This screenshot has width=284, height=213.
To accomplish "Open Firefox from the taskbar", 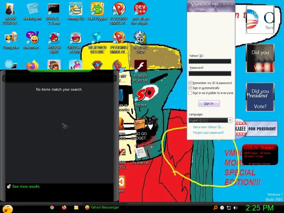I will point(64,207).
